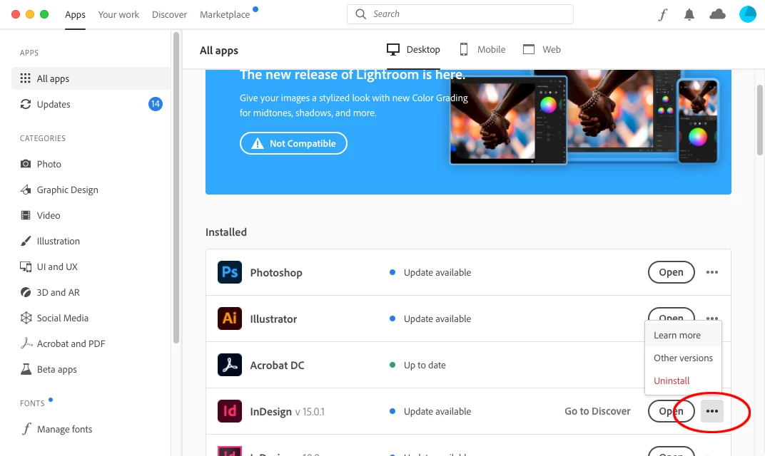765x456 pixels.
Task: Click the Updates refresh icon
Action: point(26,104)
